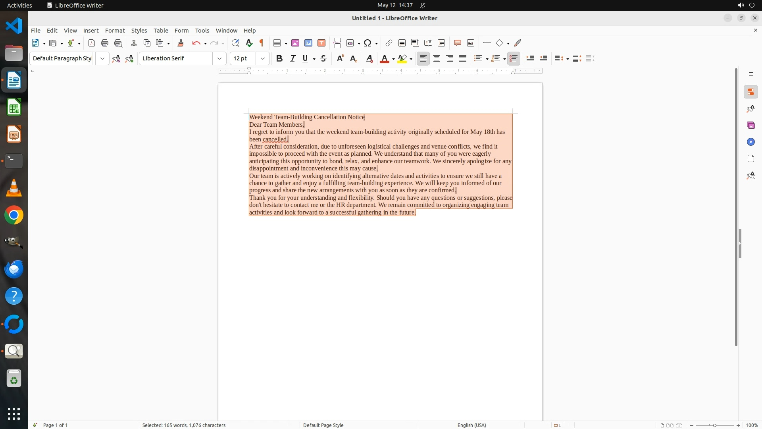This screenshot has width=762, height=429.
Task: Click the zoom slider in status bar
Action: (x=715, y=425)
